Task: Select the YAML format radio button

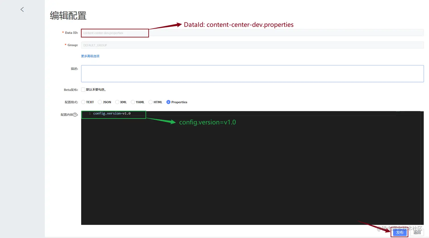Action: [133, 102]
